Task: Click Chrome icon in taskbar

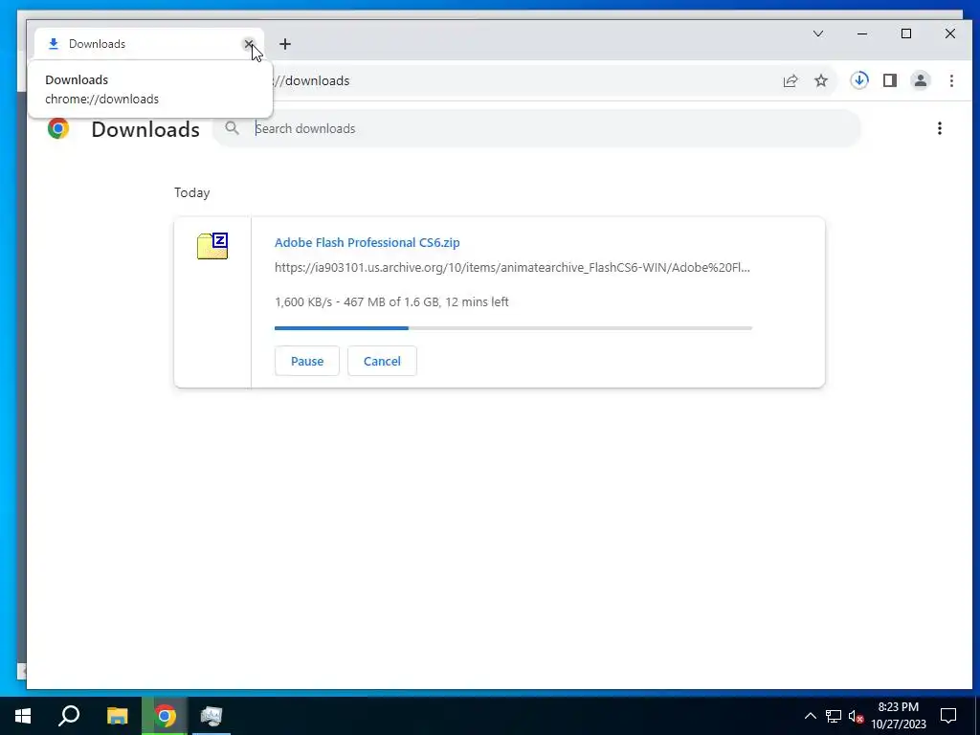Action: [x=165, y=716]
